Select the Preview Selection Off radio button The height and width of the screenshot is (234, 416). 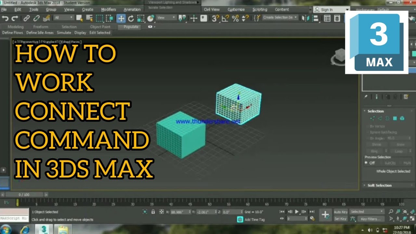pos(367,163)
